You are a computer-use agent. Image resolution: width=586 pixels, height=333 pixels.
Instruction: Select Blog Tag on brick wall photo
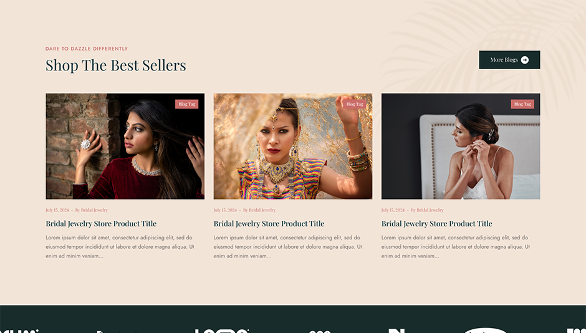click(187, 104)
